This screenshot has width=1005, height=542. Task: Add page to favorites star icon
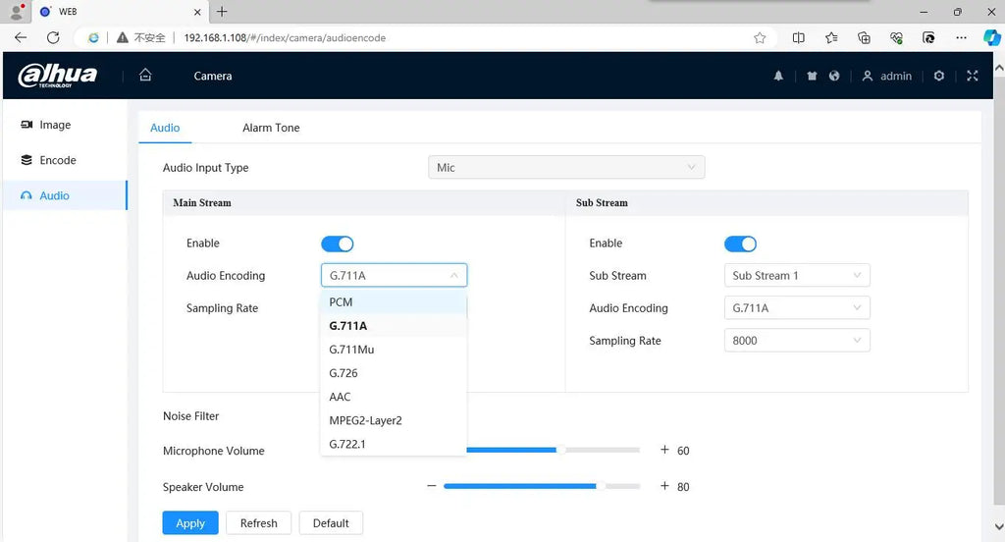(x=760, y=38)
